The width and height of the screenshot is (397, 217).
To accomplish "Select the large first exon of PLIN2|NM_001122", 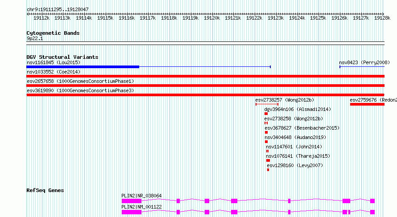I will (132, 212).
